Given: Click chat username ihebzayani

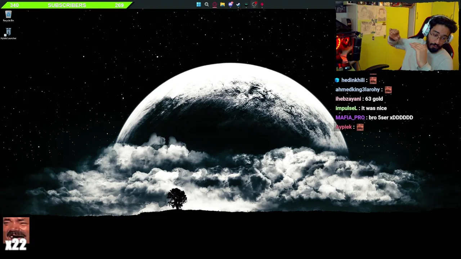Looking at the screenshot, I should click(348, 99).
